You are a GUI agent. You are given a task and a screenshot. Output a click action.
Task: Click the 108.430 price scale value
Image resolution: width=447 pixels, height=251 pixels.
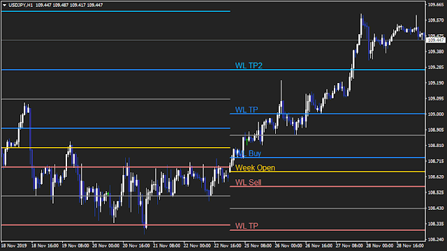(436, 208)
